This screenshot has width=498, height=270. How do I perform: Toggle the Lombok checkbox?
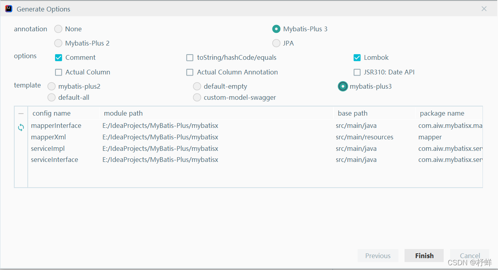coord(357,58)
